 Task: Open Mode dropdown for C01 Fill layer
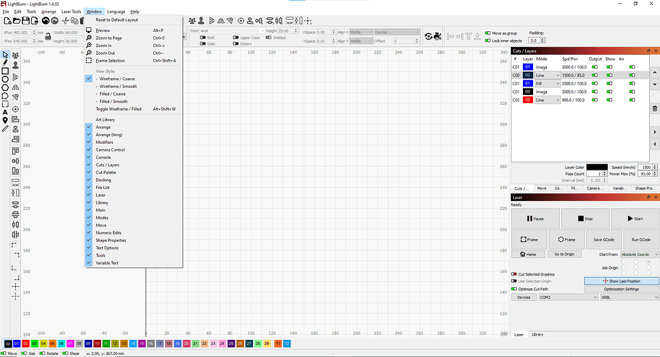[x=548, y=83]
